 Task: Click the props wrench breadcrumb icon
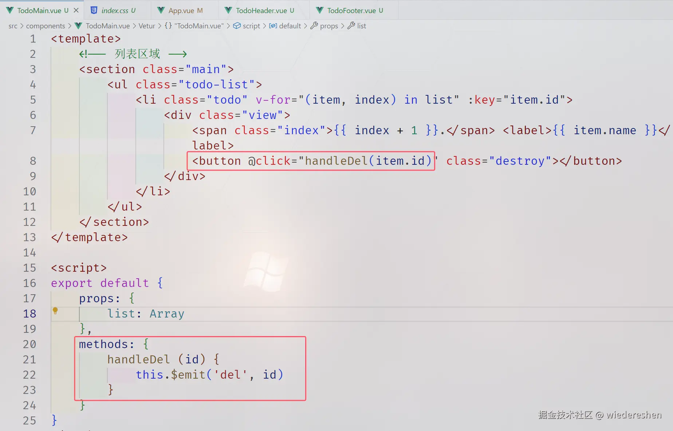(314, 25)
